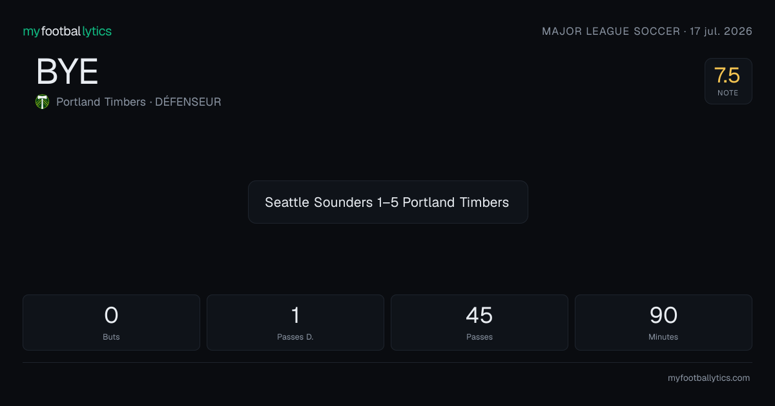The image size is (775, 406).
Task: Open the Seattle Sounders 1–5 Portland Timbers scoreline
Action: (x=387, y=202)
